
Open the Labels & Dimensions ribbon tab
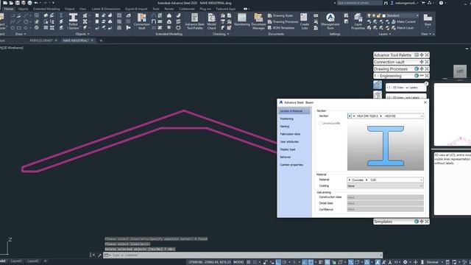pyautogui.click(x=106, y=9)
